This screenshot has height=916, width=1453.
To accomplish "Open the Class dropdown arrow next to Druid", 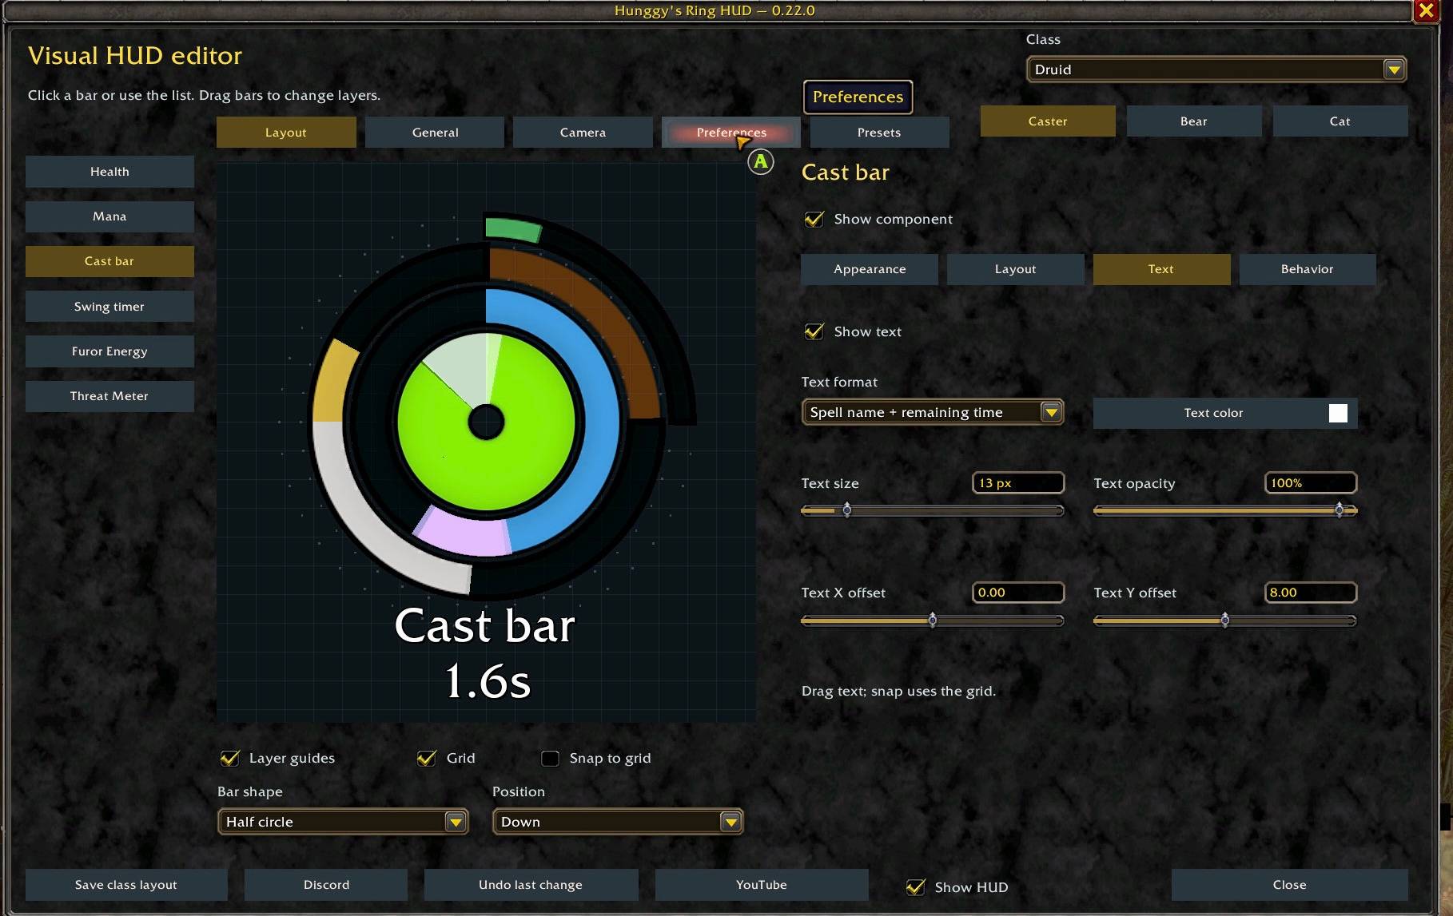I will pos(1394,69).
